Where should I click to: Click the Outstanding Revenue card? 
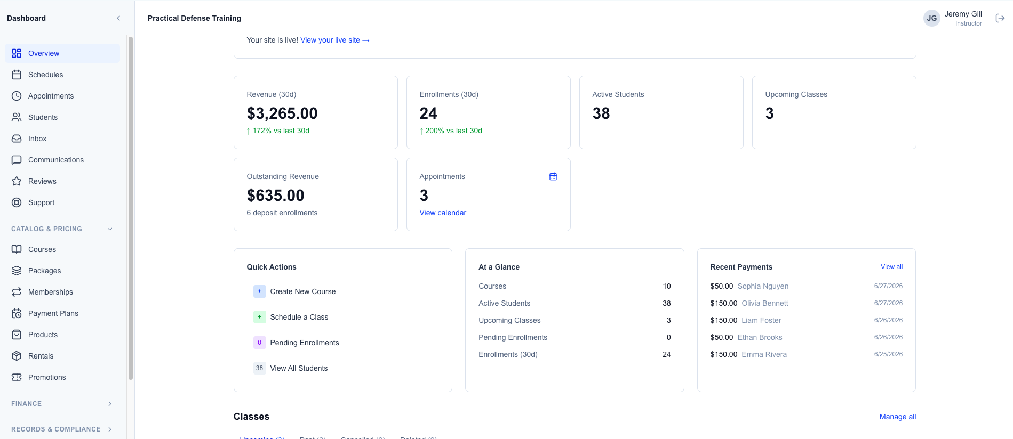click(316, 194)
